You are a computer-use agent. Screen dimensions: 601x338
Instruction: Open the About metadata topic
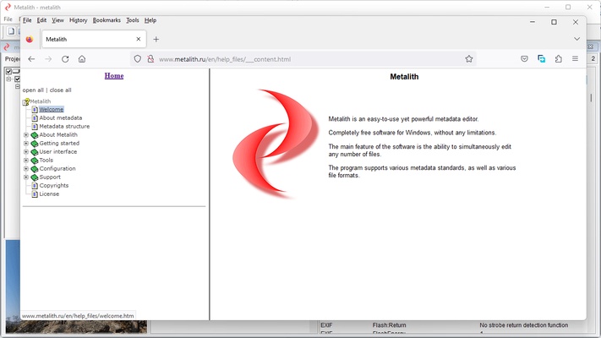(x=61, y=118)
